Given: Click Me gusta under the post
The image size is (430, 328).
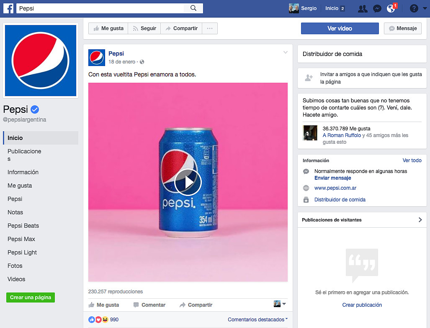Looking at the screenshot, I should click(x=104, y=305).
